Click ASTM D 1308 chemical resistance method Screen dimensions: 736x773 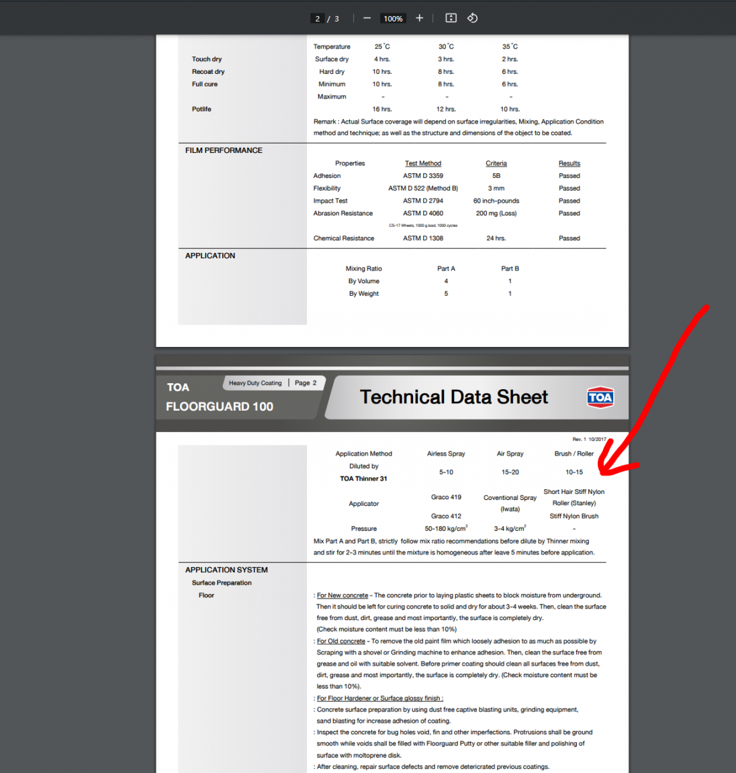coord(423,238)
